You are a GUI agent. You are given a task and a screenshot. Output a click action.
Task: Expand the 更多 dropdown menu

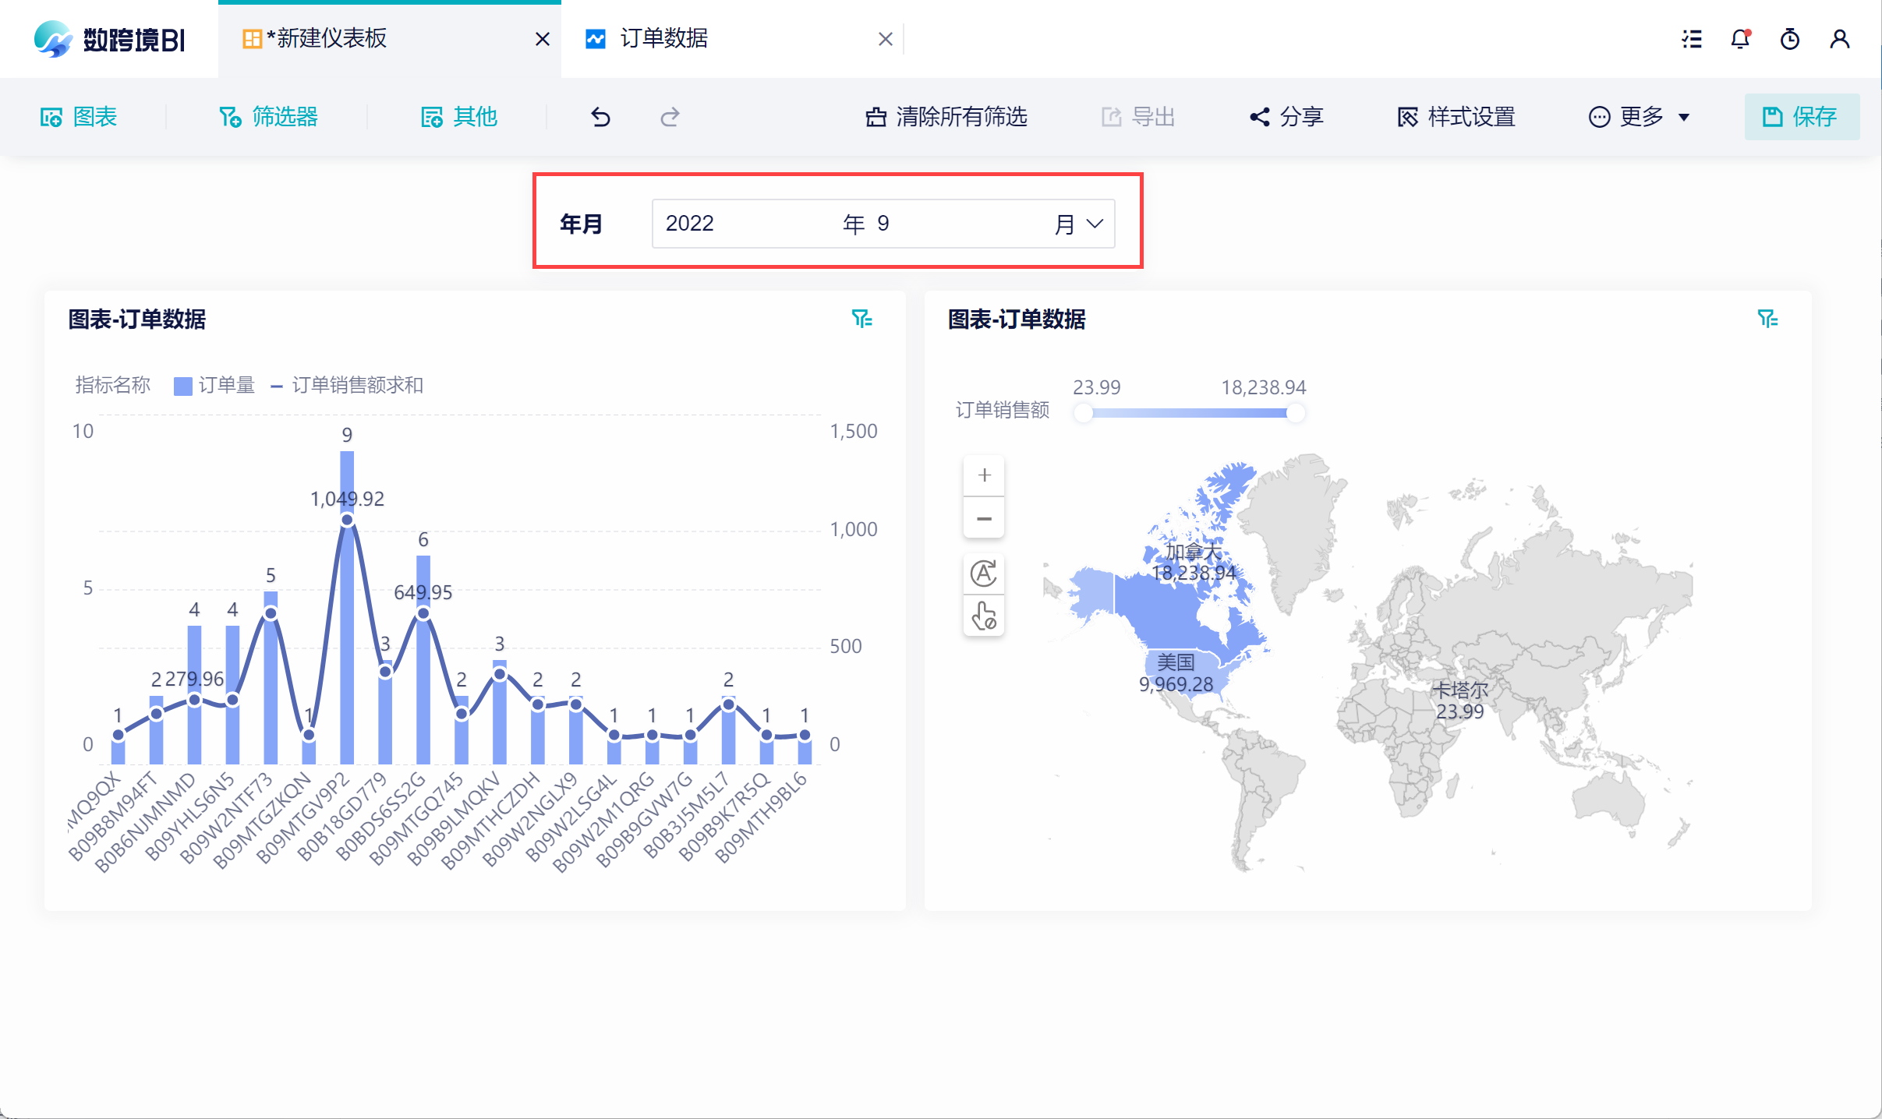point(1640,117)
